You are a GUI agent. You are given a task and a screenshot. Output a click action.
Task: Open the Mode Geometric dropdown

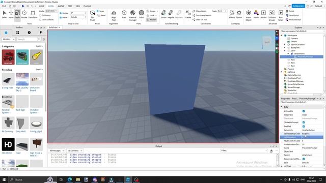[51, 11]
